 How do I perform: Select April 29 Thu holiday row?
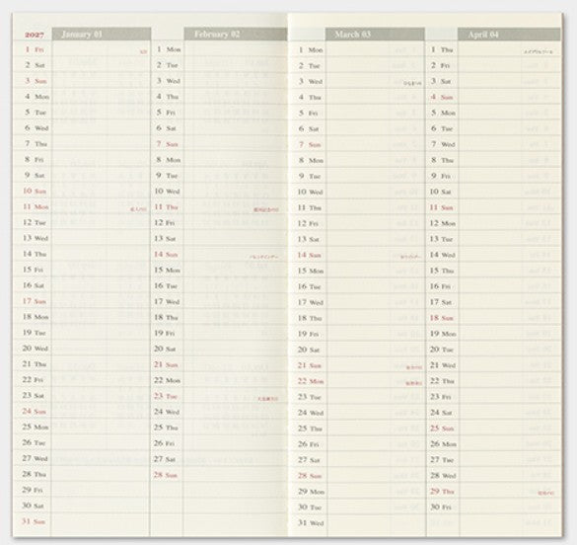(x=493, y=492)
